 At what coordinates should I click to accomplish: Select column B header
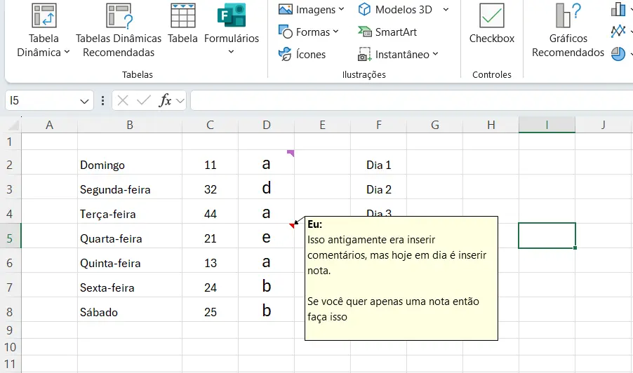(x=130, y=125)
